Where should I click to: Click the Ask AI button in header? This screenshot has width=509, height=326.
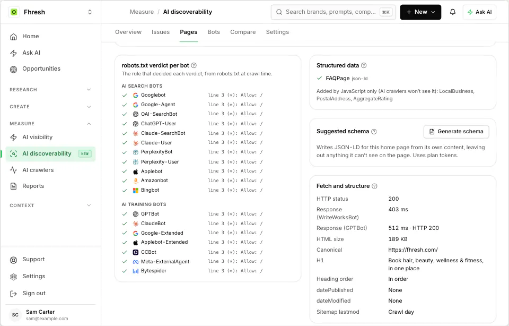[479, 12]
